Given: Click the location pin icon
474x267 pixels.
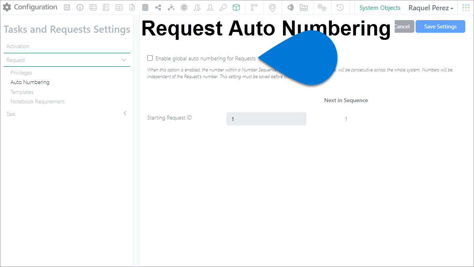Looking at the screenshot, I should click(272, 7).
